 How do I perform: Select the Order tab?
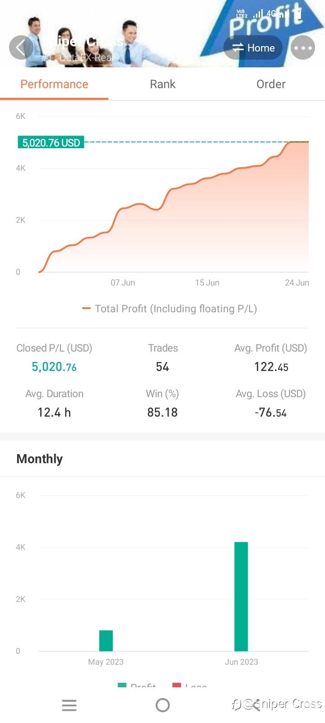[271, 84]
